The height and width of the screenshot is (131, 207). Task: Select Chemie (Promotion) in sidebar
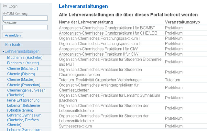24,85
